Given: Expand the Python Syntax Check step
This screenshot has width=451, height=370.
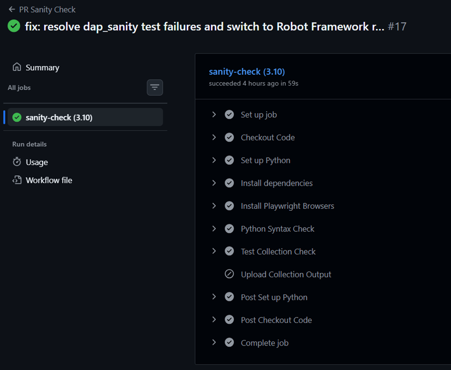Looking at the screenshot, I should tap(214, 228).
